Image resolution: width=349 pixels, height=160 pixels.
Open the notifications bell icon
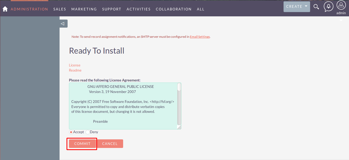pyautogui.click(x=328, y=7)
